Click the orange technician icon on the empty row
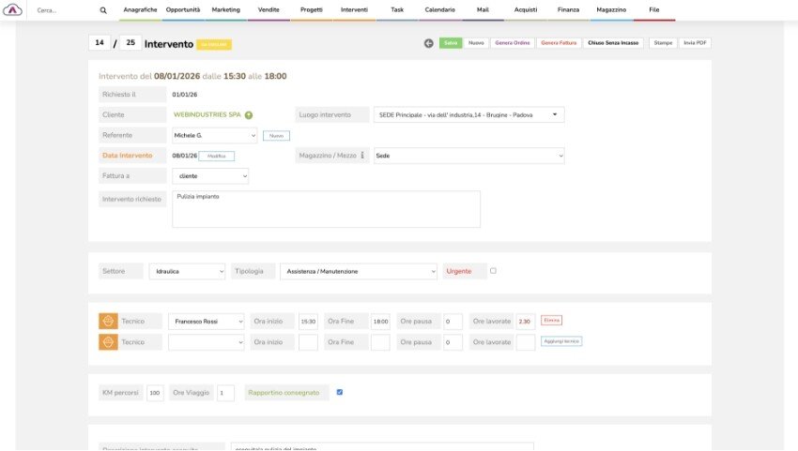Viewport: 798px width, 451px height. click(x=108, y=342)
